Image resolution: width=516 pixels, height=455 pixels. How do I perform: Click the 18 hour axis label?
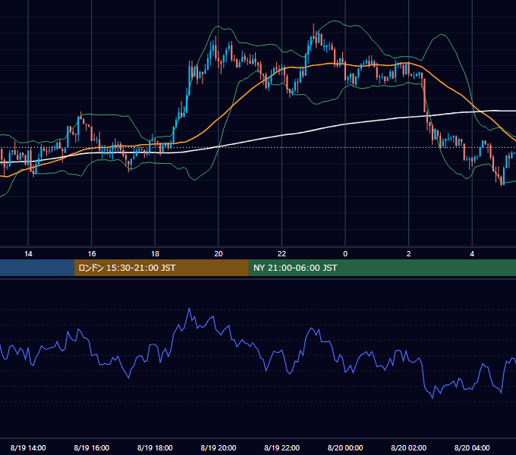[x=155, y=254]
